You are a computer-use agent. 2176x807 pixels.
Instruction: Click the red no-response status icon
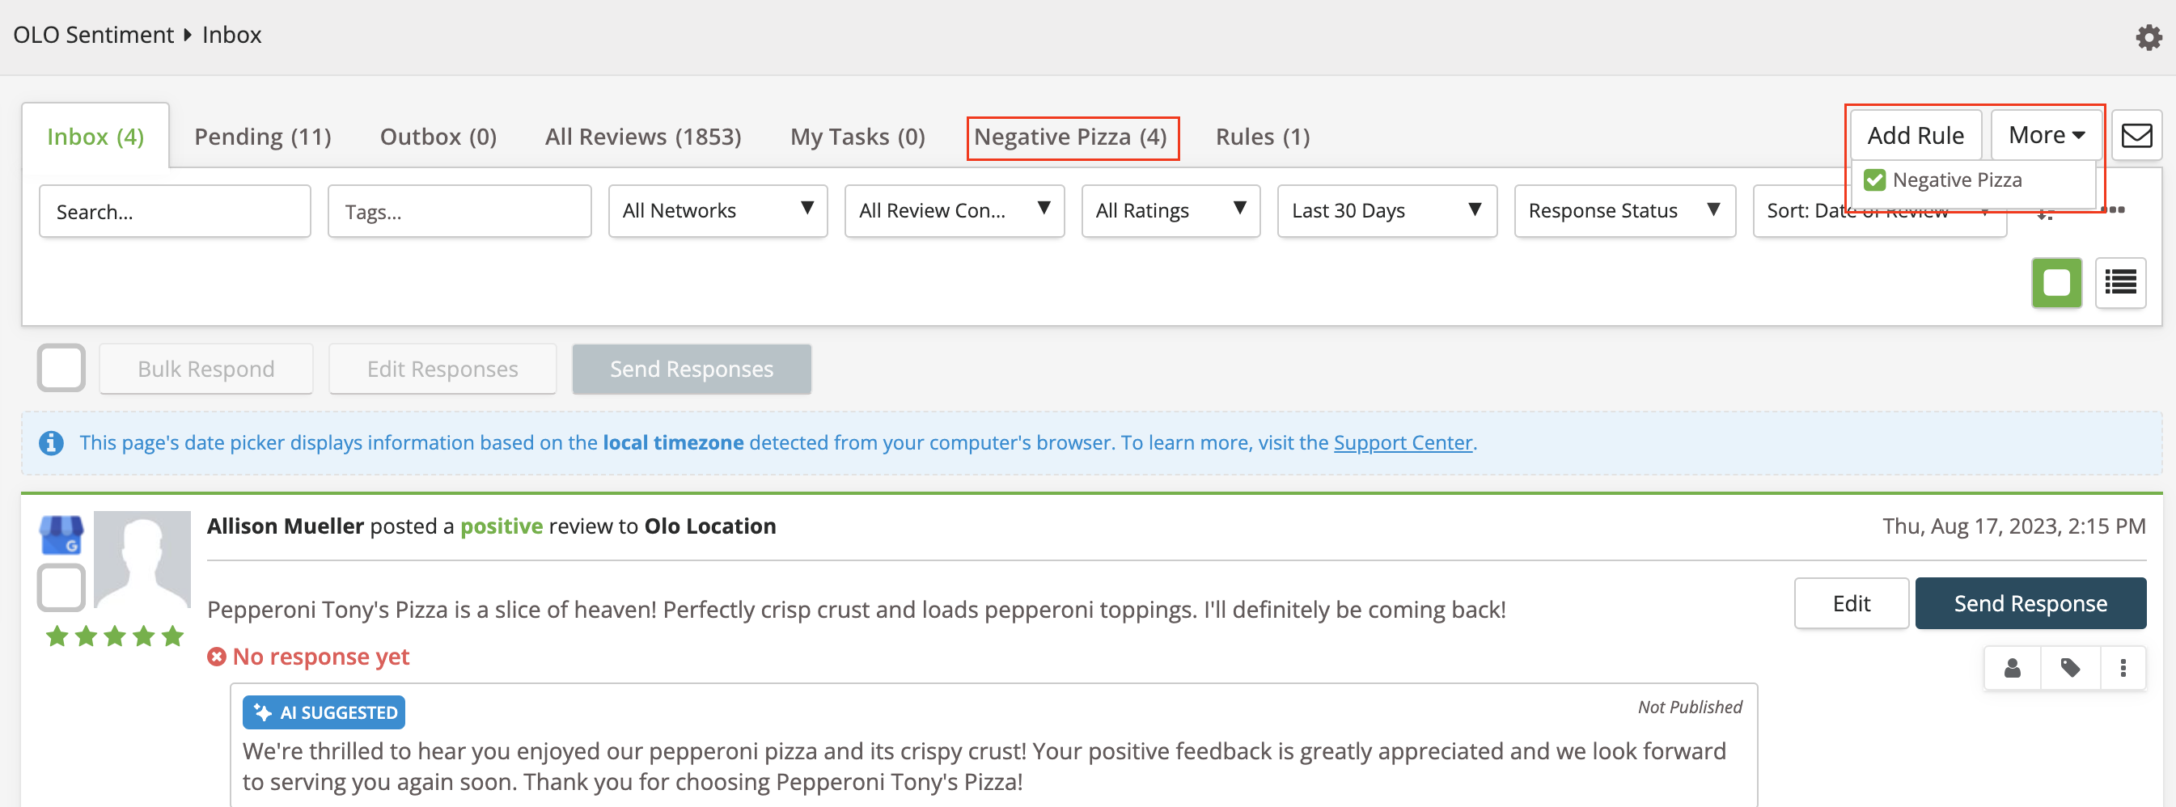coord(217,656)
